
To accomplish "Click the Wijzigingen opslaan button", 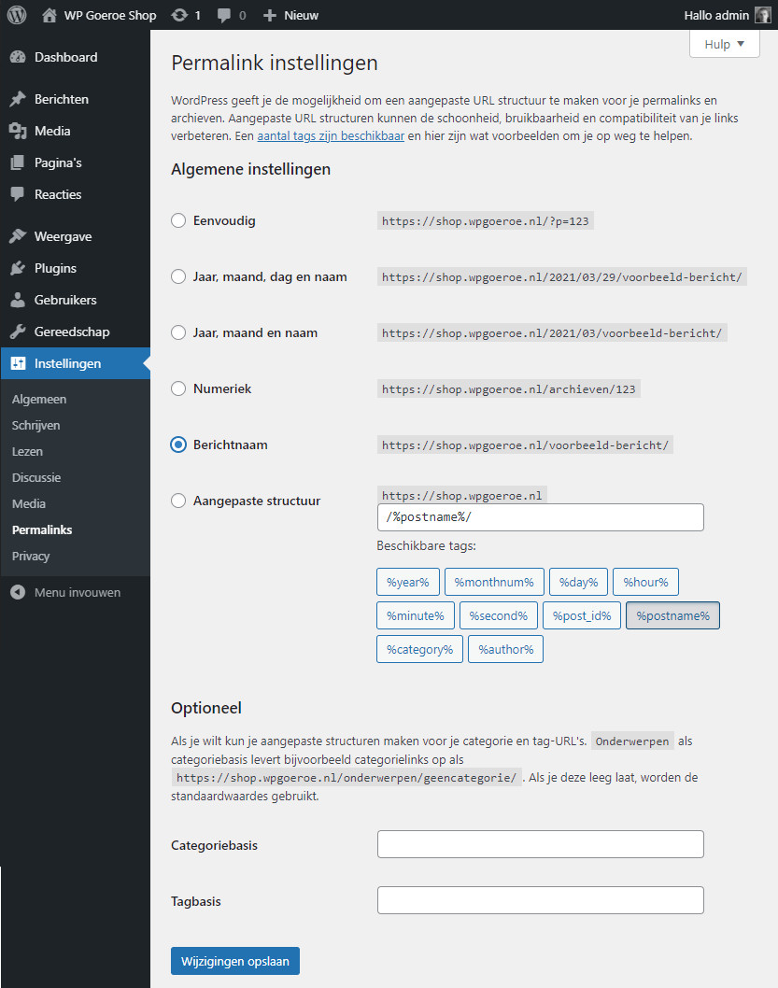I will [234, 960].
